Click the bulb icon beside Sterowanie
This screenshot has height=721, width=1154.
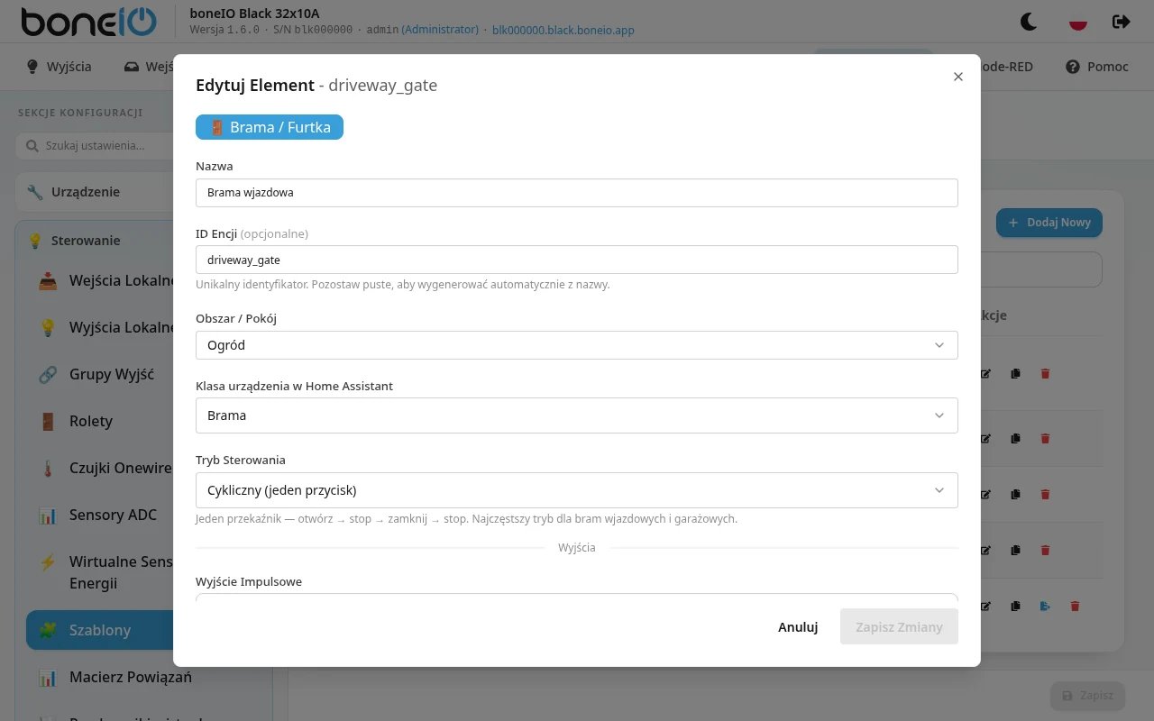tap(35, 241)
